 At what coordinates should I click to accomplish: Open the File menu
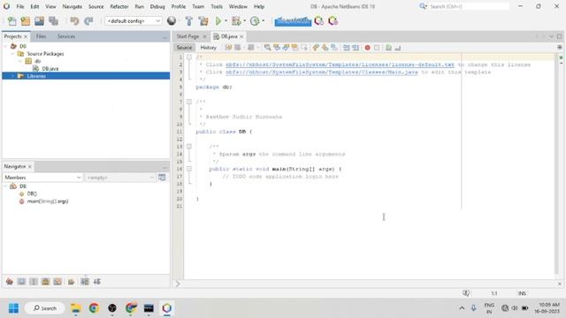pos(20,6)
